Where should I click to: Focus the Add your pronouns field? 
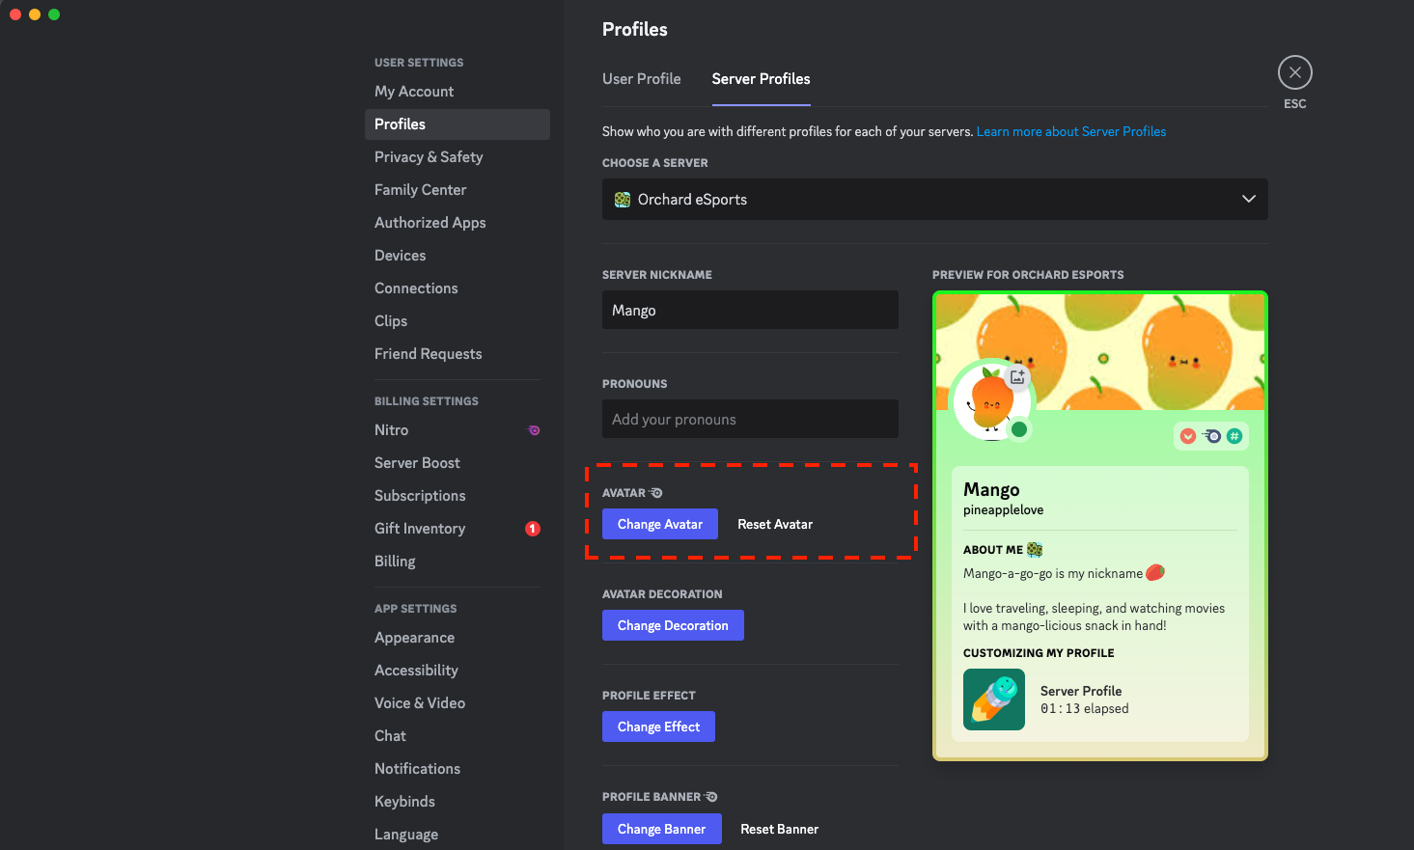click(749, 419)
